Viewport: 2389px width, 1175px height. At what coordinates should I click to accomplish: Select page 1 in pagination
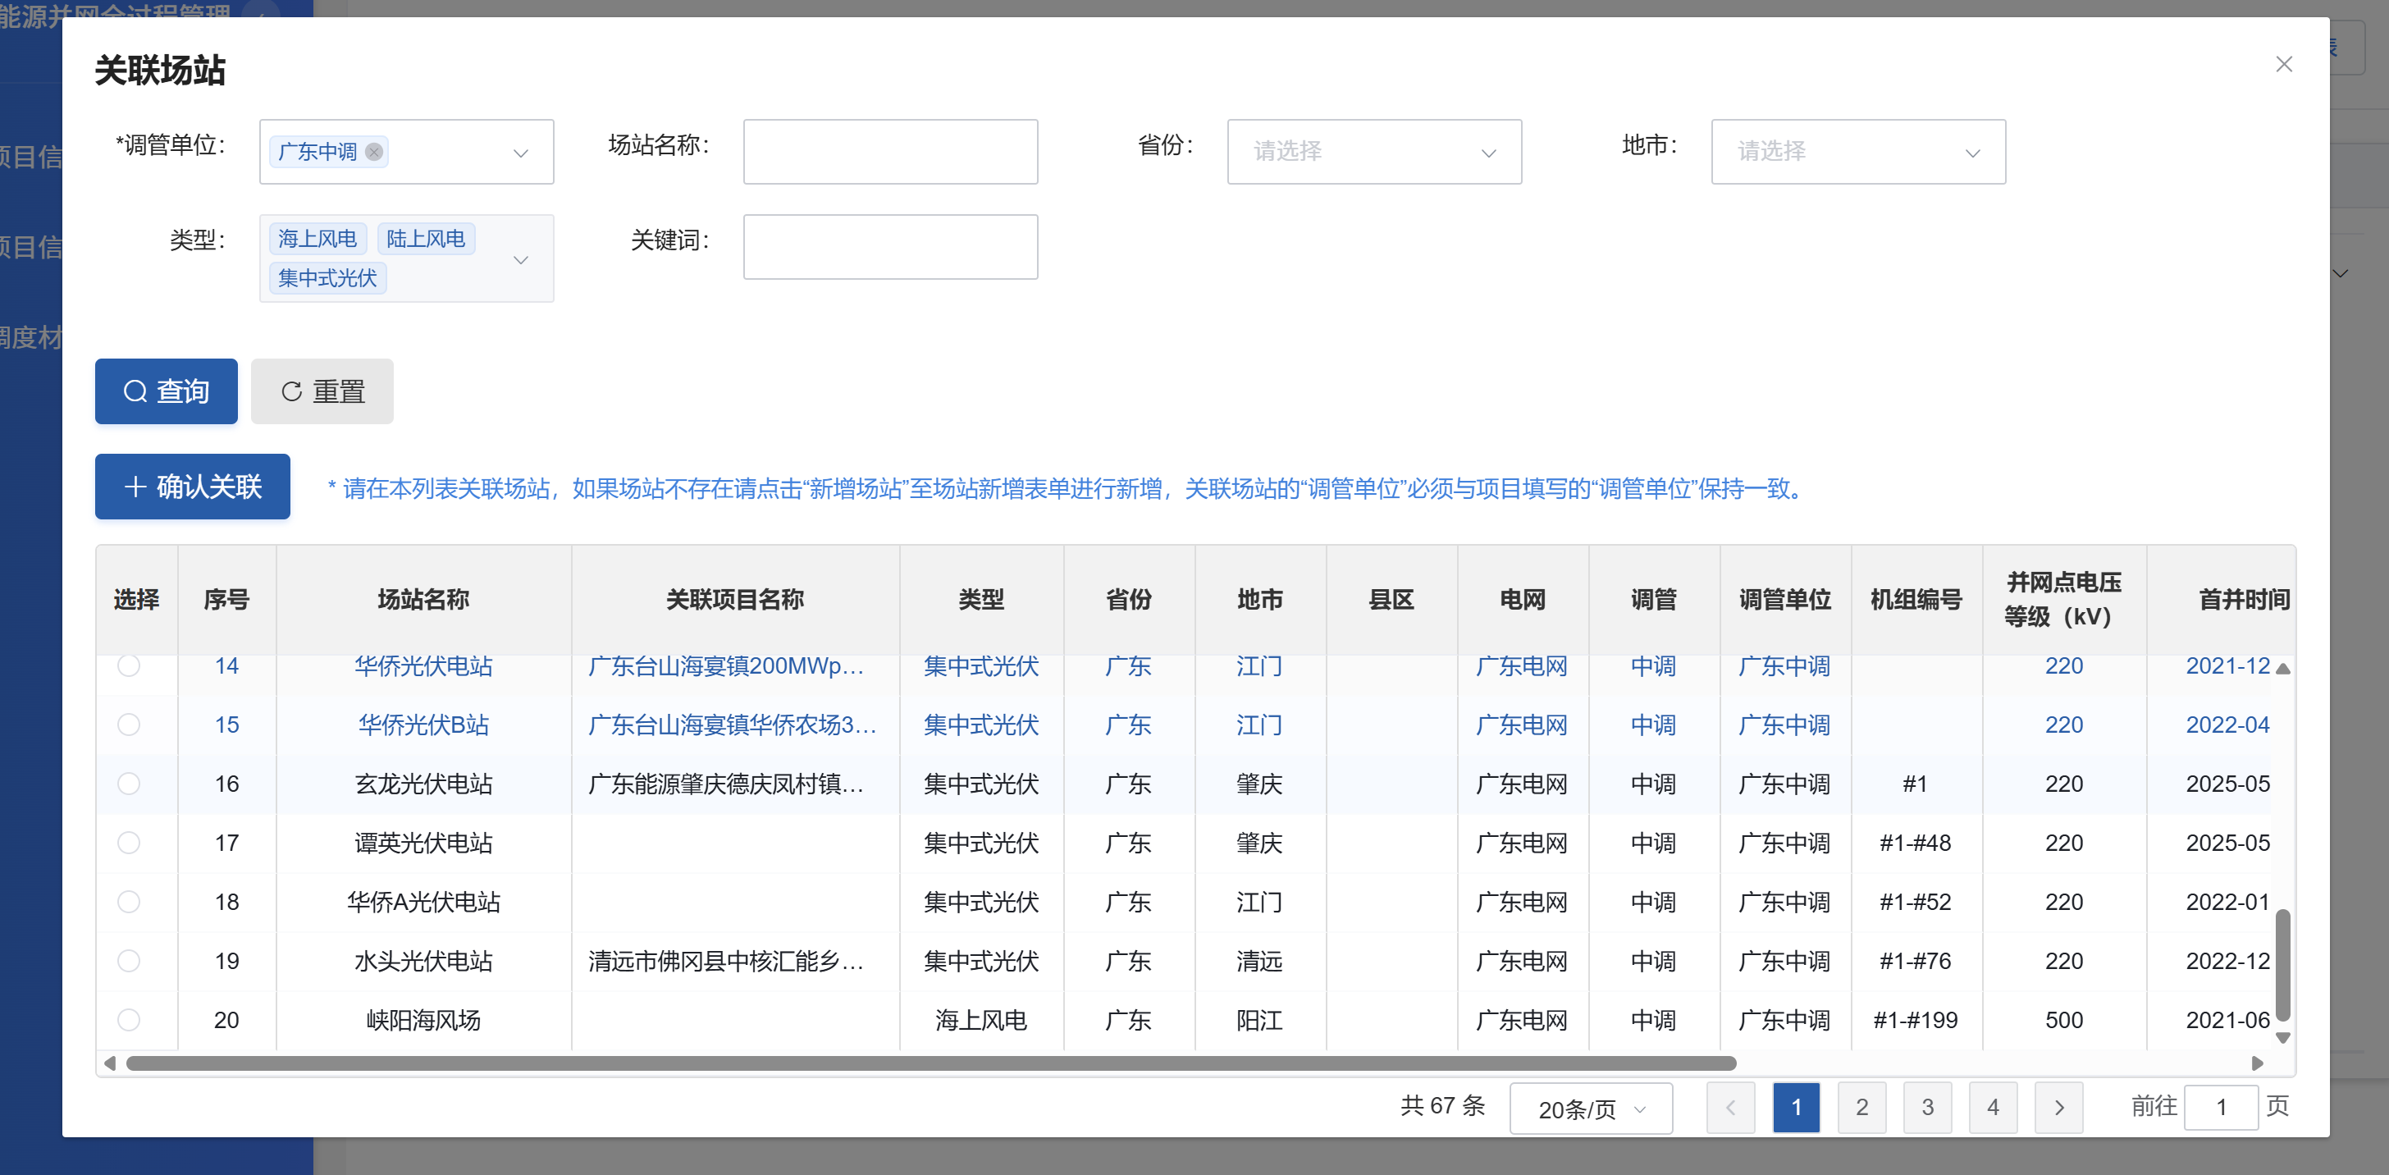(x=1797, y=1107)
